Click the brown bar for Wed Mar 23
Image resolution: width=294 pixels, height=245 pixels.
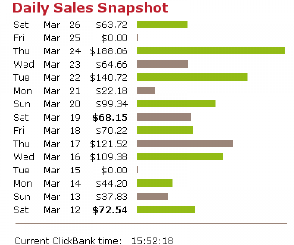(162, 64)
